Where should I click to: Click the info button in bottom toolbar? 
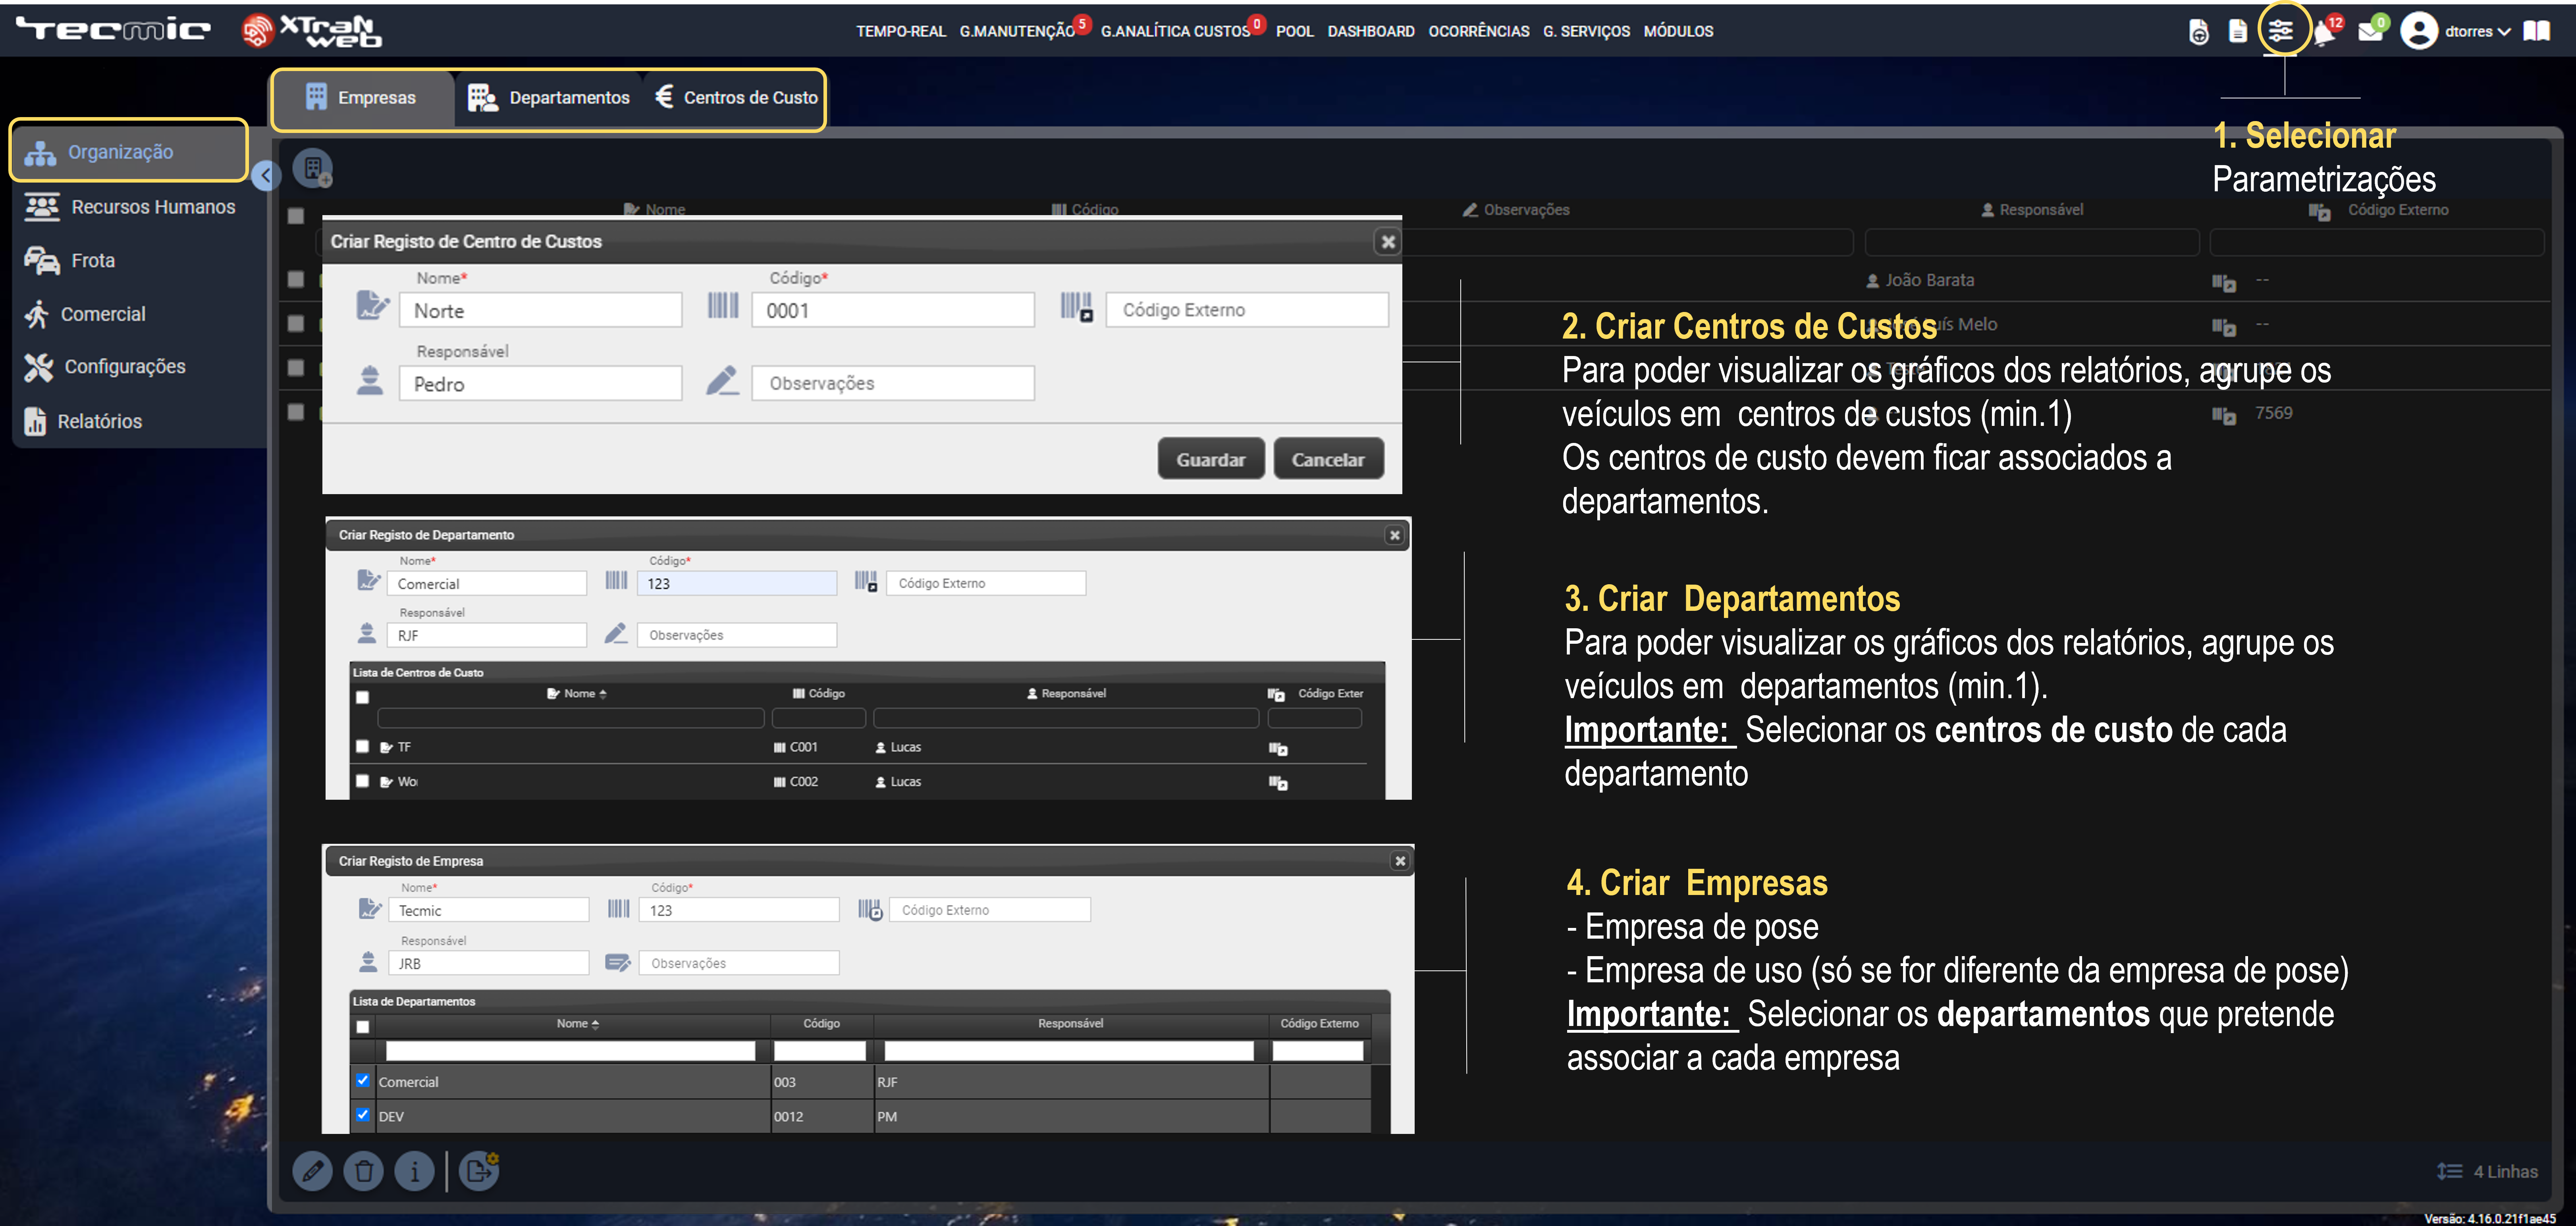point(415,1170)
